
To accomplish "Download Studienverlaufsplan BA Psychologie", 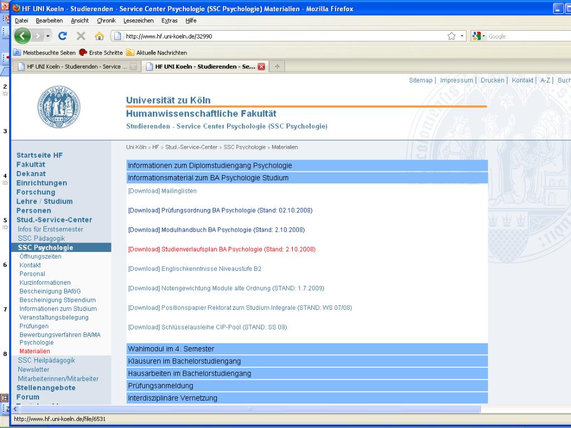I will click(222, 249).
